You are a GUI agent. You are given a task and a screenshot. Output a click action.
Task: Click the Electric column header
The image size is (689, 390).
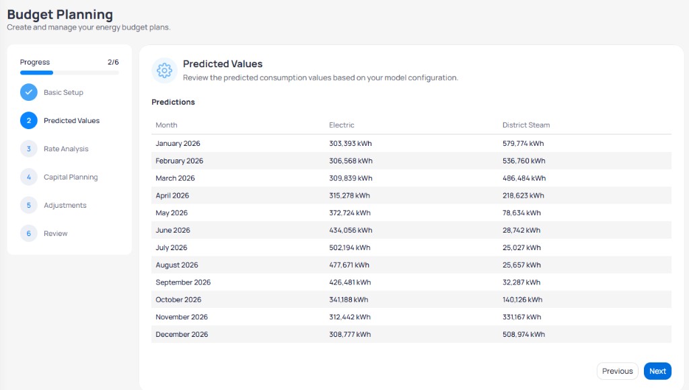[341, 124]
